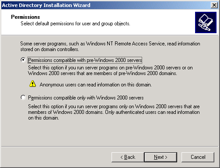Close the Active Directory Installation Wizard window
This screenshot has height=168, width=220.
tap(214, 5)
